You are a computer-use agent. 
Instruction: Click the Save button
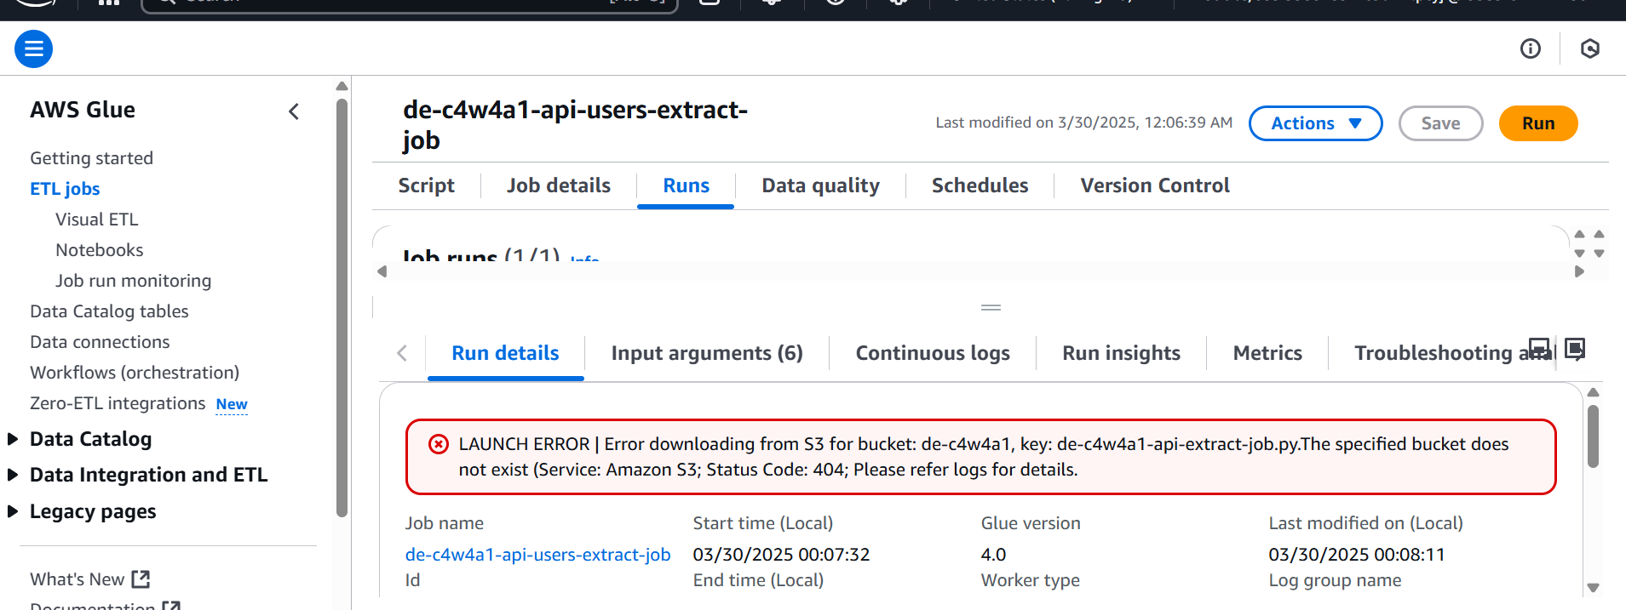1440,123
